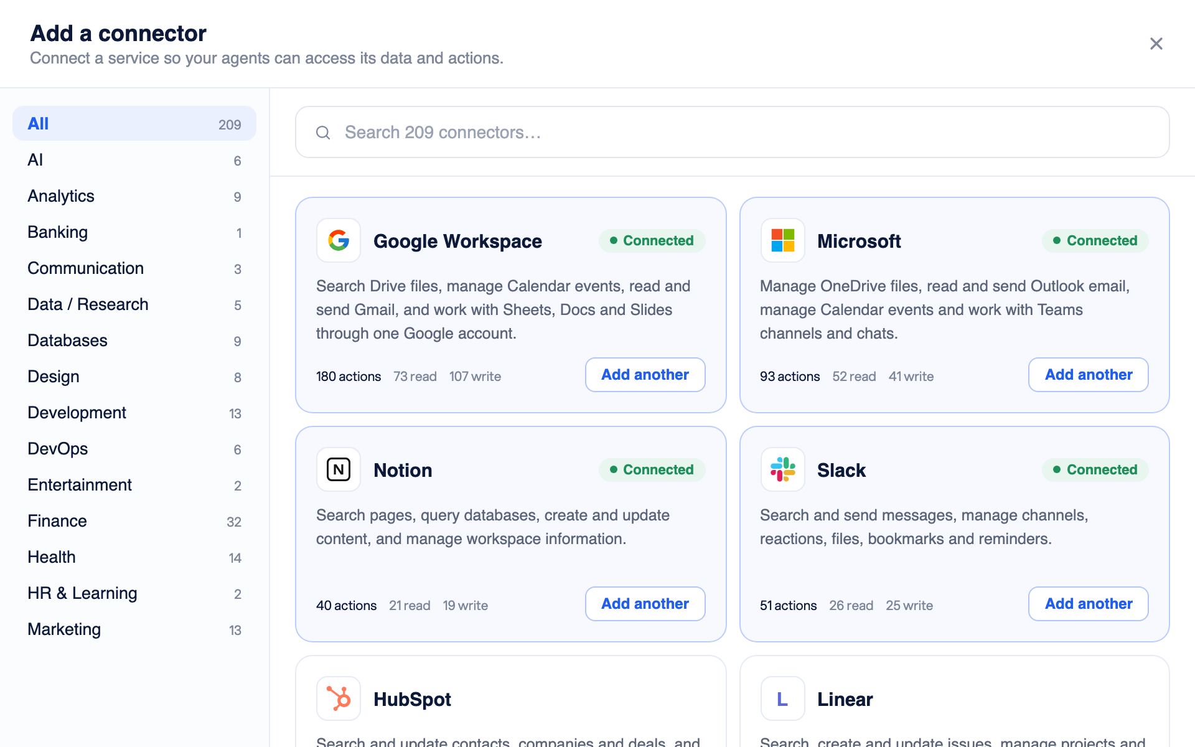Click the '180 actions' count text

(349, 377)
